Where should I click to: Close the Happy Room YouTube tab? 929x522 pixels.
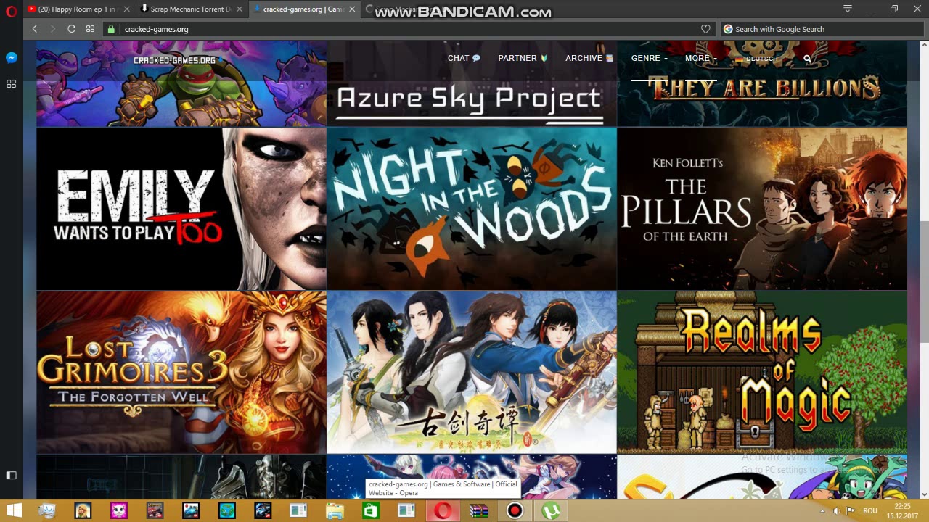[127, 9]
